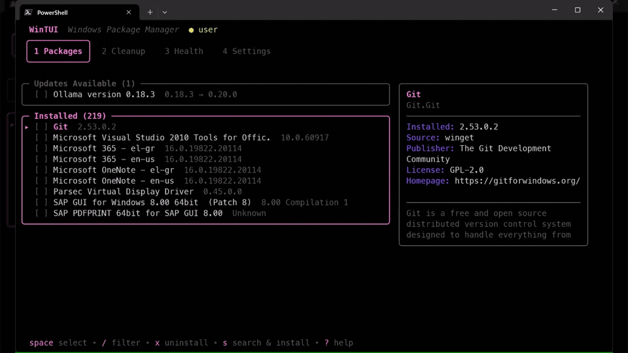Click the Installed (219) header
Image resolution: width=628 pixels, height=353 pixels.
pyautogui.click(x=70, y=116)
